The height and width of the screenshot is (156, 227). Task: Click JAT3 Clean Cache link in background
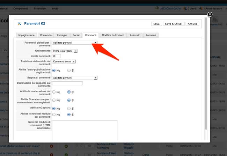tap(170, 8)
